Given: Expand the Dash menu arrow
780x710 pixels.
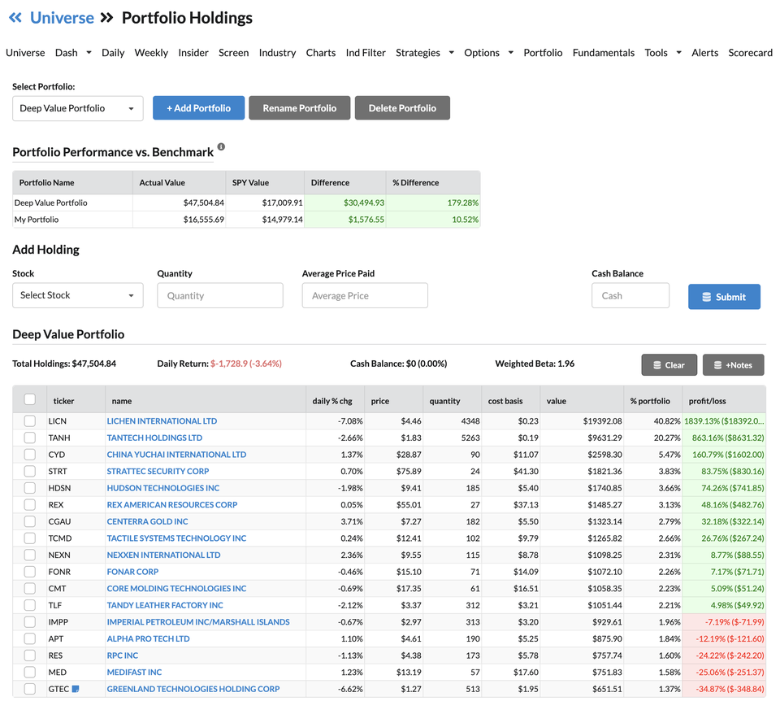Looking at the screenshot, I should coord(89,52).
